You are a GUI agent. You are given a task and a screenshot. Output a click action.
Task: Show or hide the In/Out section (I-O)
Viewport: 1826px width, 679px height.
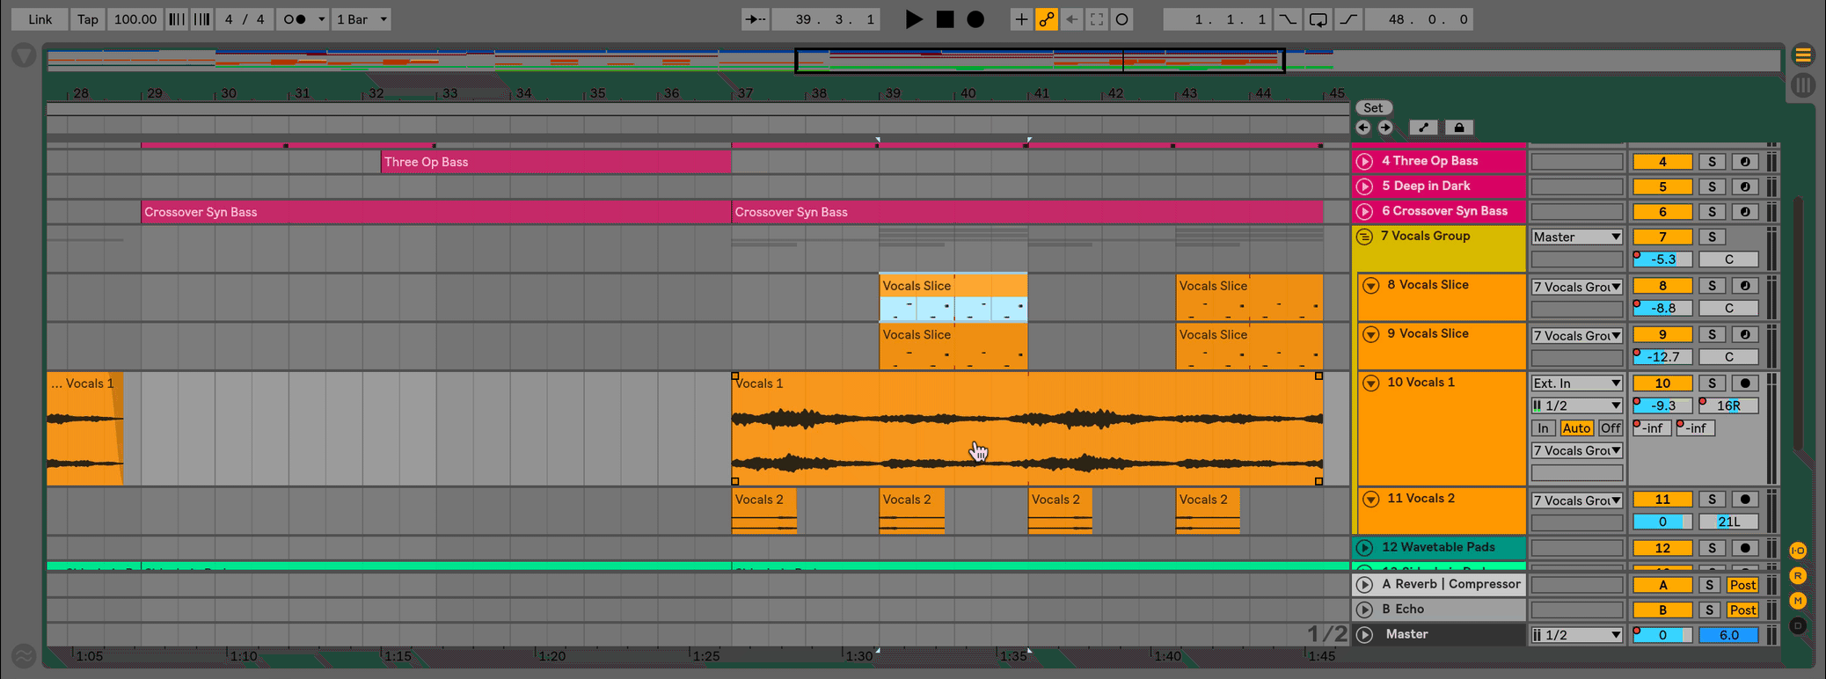click(1798, 551)
